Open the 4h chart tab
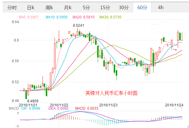This screenshot has width=189, height=128. [x=161, y=7]
